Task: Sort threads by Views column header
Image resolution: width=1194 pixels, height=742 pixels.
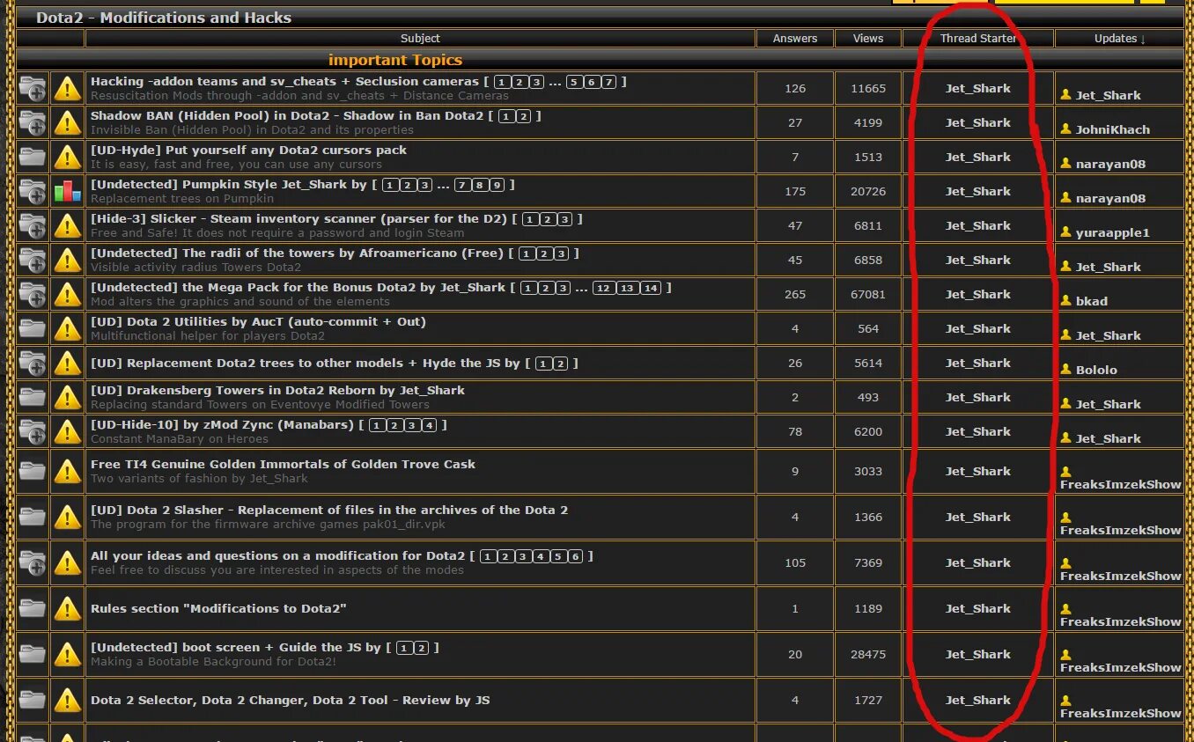Action: [868, 39]
